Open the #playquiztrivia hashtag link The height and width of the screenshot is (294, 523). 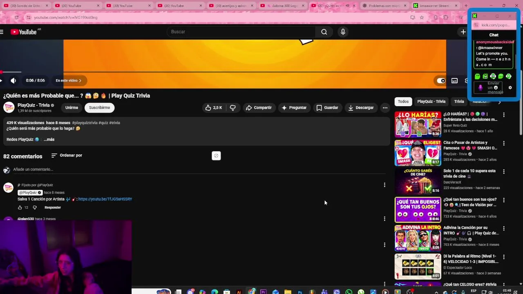click(85, 123)
